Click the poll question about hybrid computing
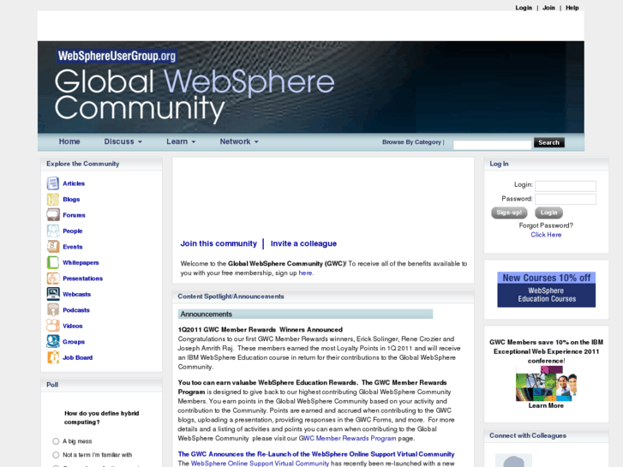This screenshot has width=623, height=467. click(102, 417)
